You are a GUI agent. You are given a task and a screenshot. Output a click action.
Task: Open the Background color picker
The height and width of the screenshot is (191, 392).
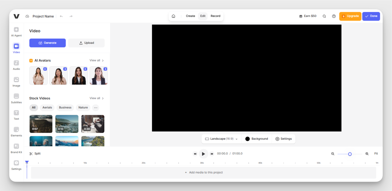pos(256,139)
